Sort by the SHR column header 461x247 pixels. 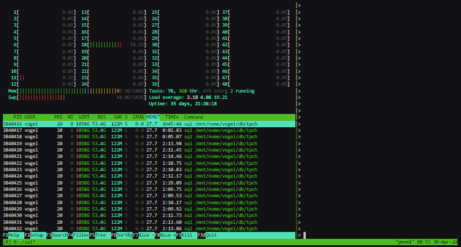(118, 117)
